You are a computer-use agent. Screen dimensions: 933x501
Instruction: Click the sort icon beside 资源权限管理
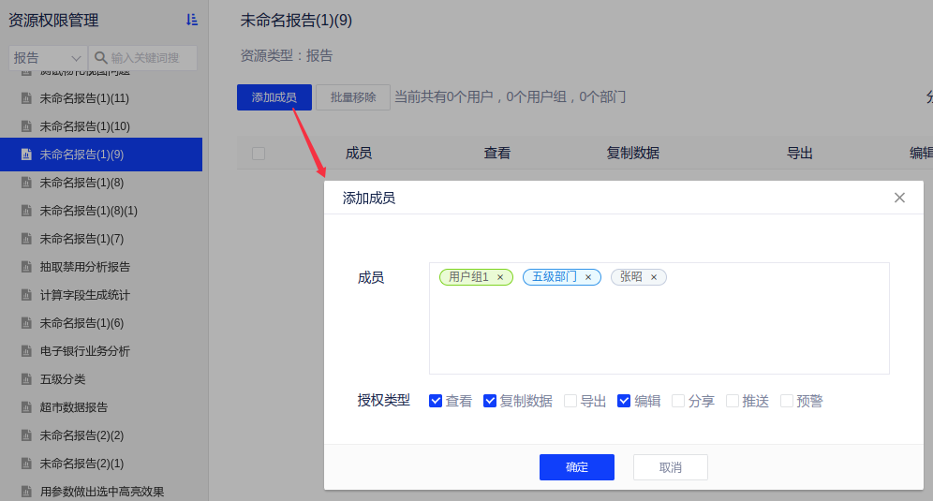(192, 20)
